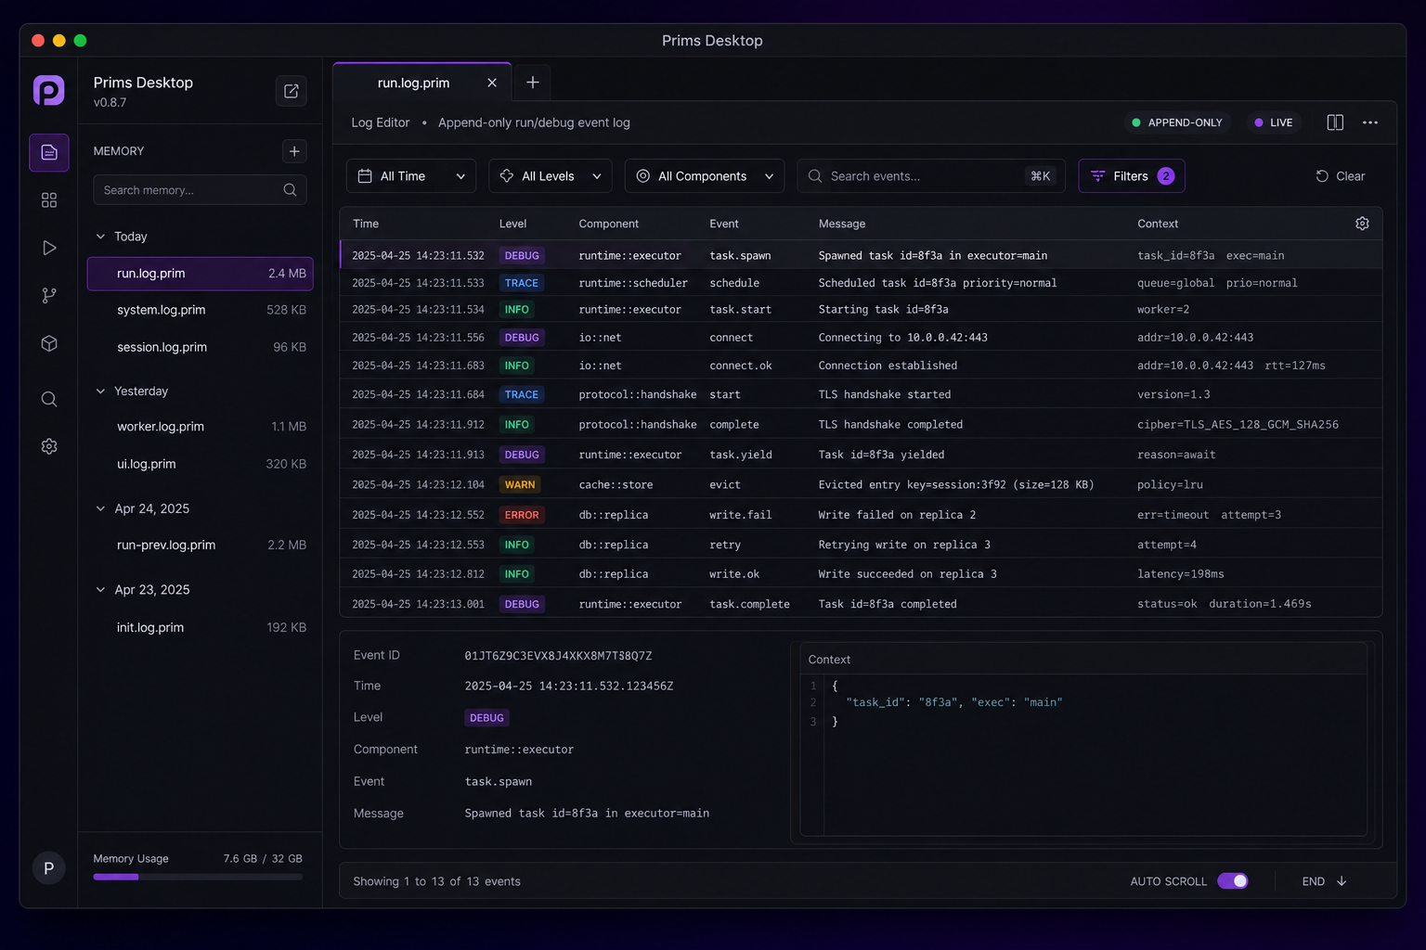Click the Prims logo icon
The height and width of the screenshot is (950, 1426).
point(49,90)
